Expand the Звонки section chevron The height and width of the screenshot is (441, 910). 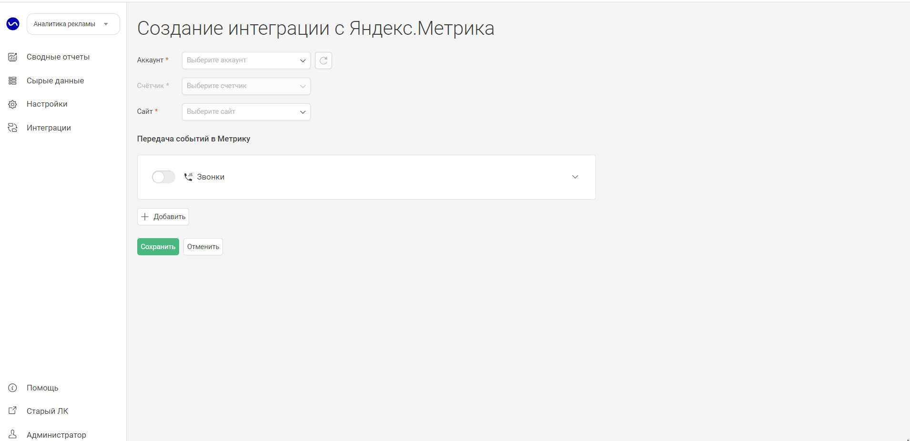point(575,177)
